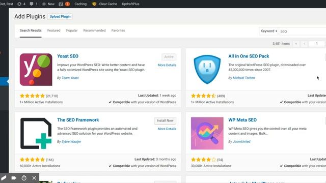Screen dimensions: 326x183
Task: Click Clear Cache in admin bar
Action: [x=108, y=4]
